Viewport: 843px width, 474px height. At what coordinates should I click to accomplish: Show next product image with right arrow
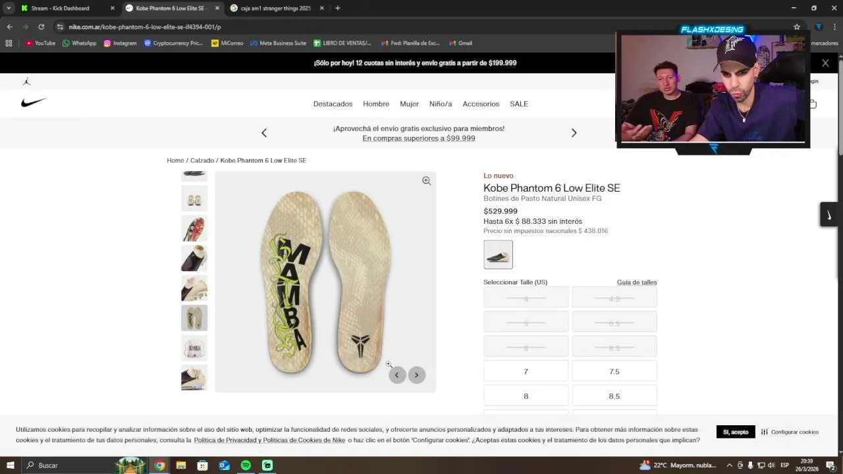point(416,375)
